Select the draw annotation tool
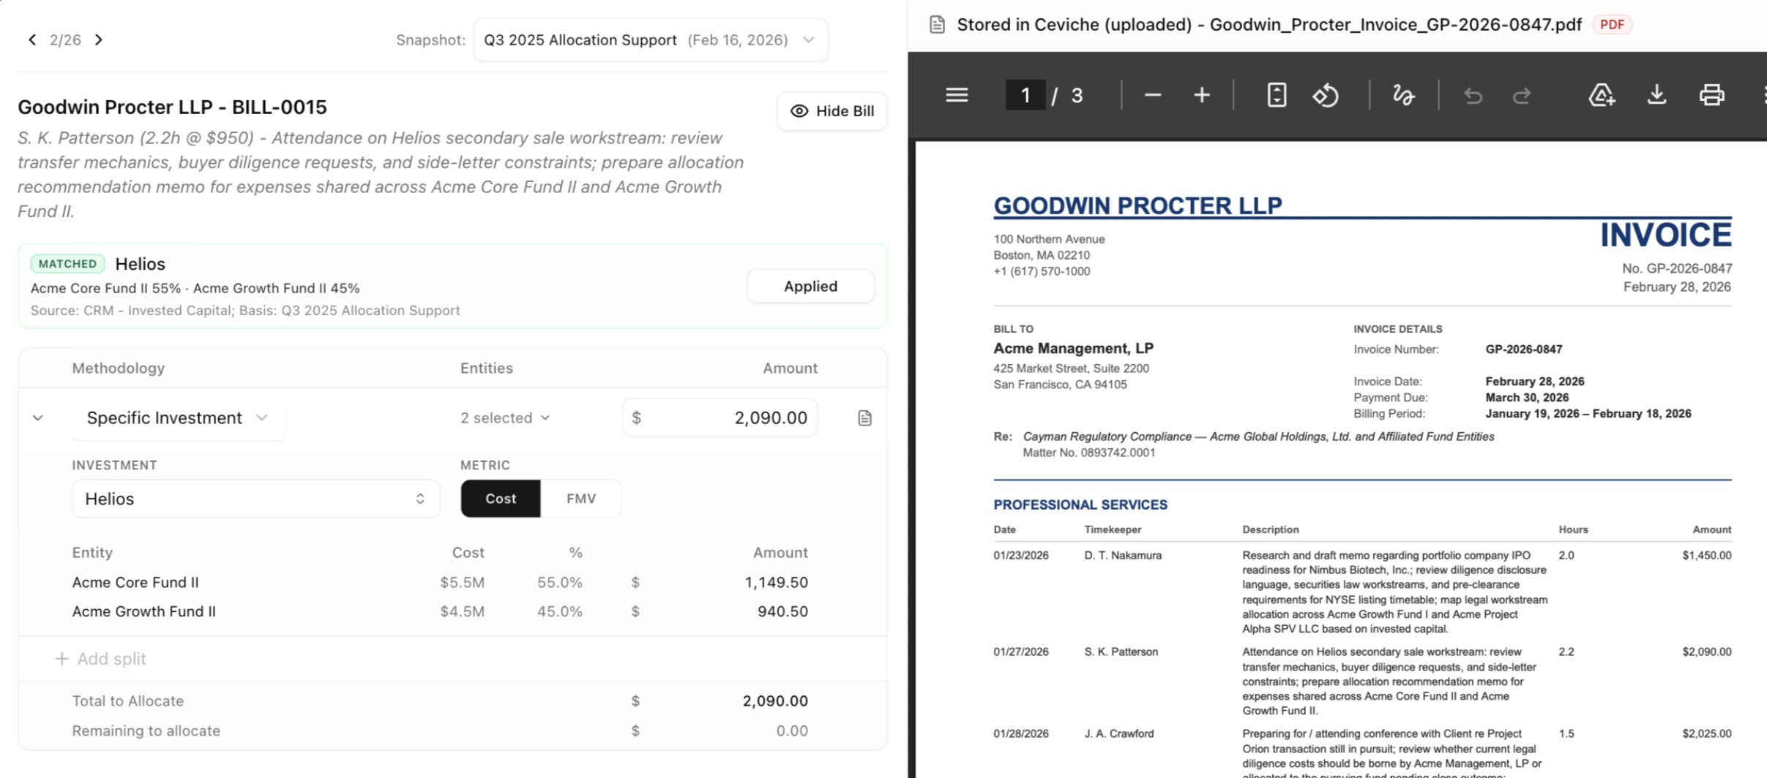This screenshot has height=778, width=1767. 1403,95
